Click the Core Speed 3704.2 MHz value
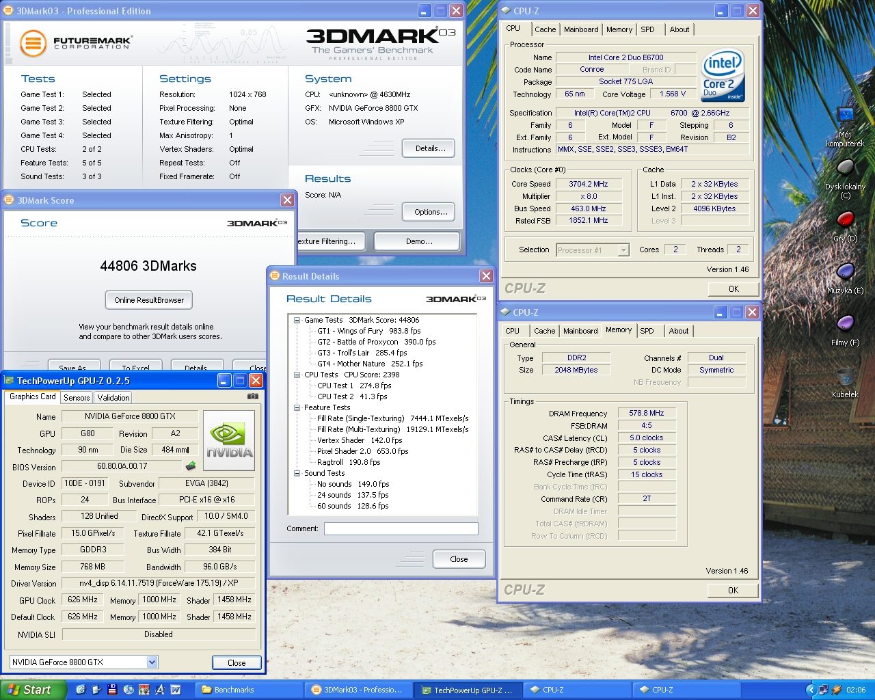Image resolution: width=875 pixels, height=700 pixels. pyautogui.click(x=589, y=184)
